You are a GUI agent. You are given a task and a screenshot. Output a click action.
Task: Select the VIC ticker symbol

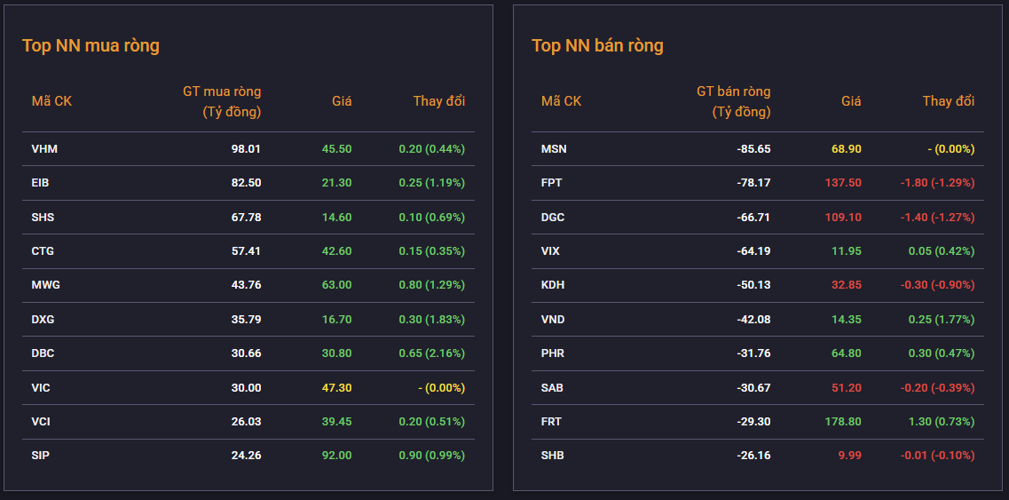pos(41,388)
